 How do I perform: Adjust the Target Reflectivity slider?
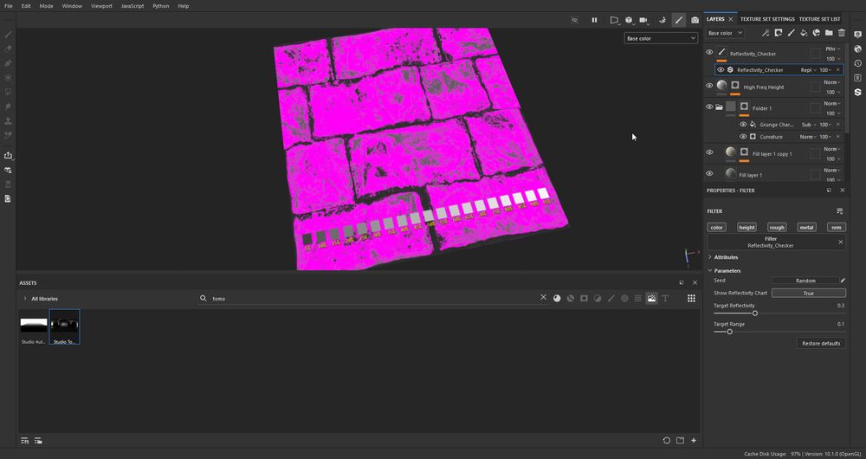[779, 314]
